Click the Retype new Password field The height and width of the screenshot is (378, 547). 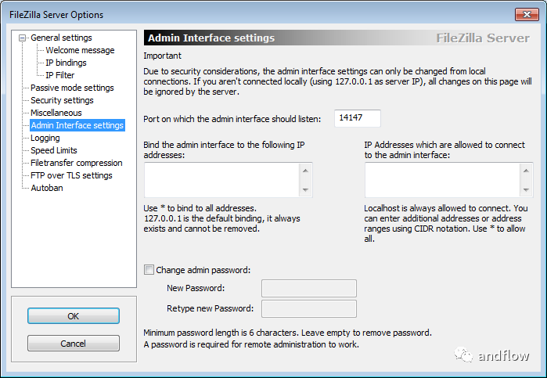click(309, 309)
